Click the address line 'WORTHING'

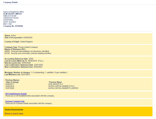[8, 20]
